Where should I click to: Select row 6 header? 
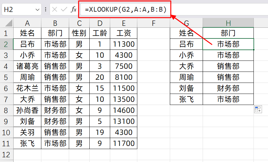[x=7, y=88]
